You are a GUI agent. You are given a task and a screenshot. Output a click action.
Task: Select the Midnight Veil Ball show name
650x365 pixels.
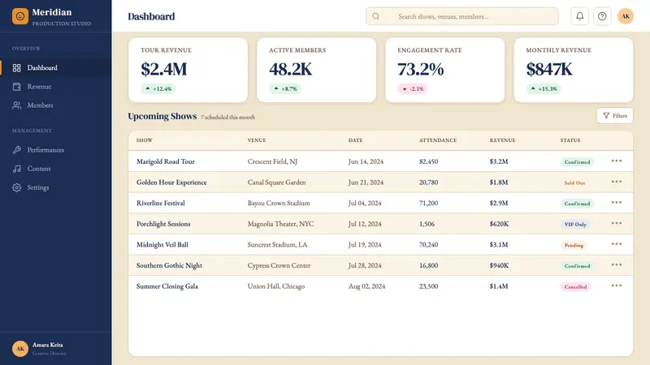pos(162,245)
